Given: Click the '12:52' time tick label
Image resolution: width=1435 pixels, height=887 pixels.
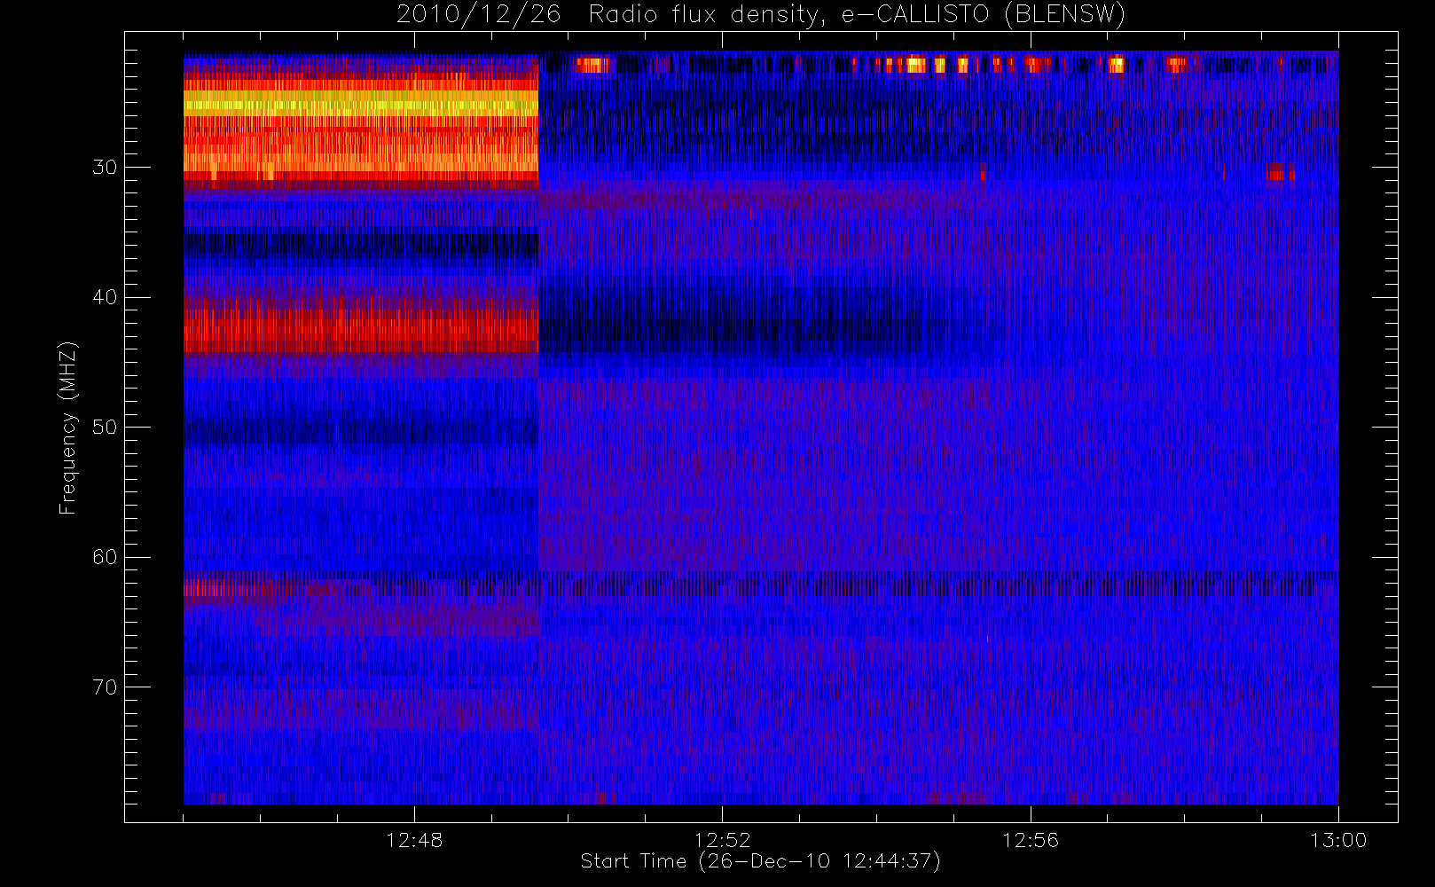Looking at the screenshot, I should click(722, 840).
